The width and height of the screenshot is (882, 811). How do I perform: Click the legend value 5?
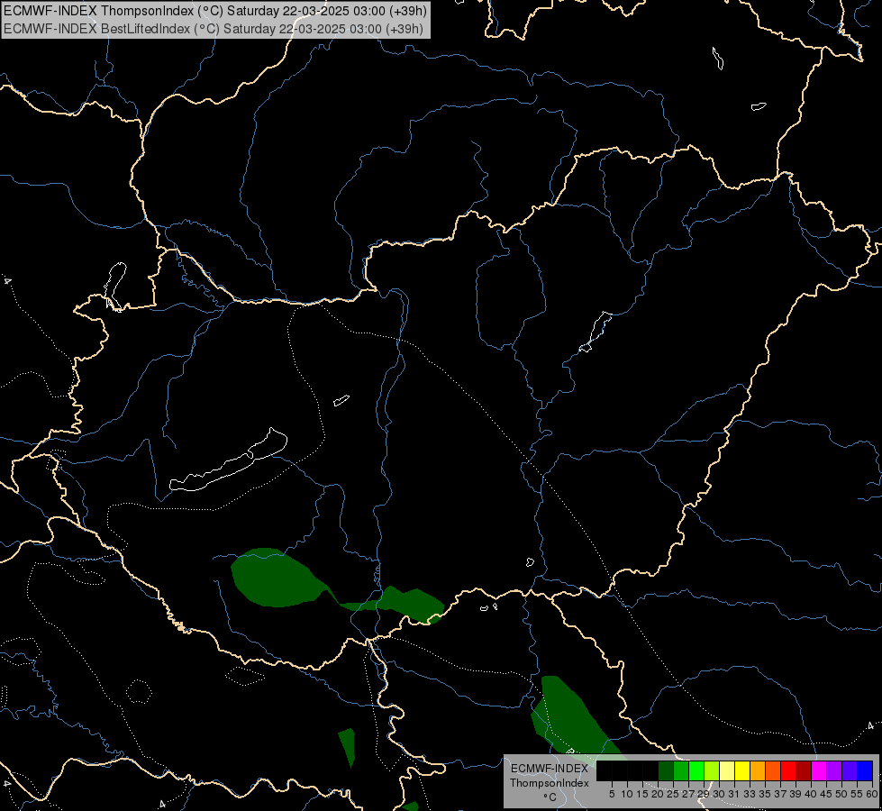(612, 794)
